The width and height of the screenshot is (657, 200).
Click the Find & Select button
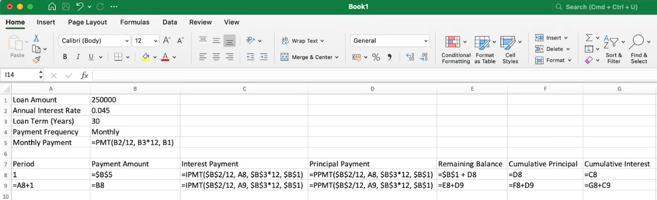click(639, 48)
